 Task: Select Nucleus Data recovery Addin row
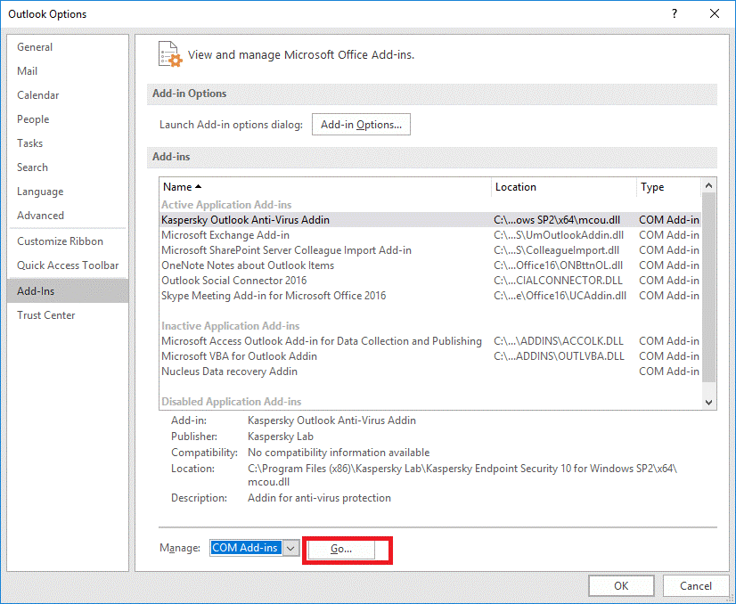click(430, 371)
